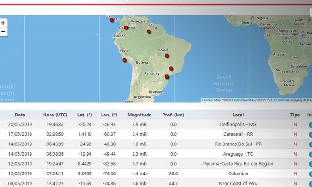This screenshot has height=187, width=312.
Task: Select the time 07:28:11 cell
Action: click(x=55, y=173)
